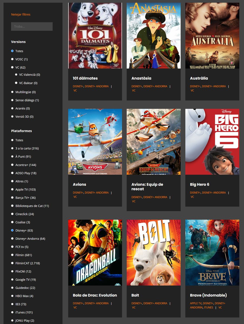Click the Austràlia title link
Image resolution: width=244 pixels, height=324 pixels.
tap(199, 78)
